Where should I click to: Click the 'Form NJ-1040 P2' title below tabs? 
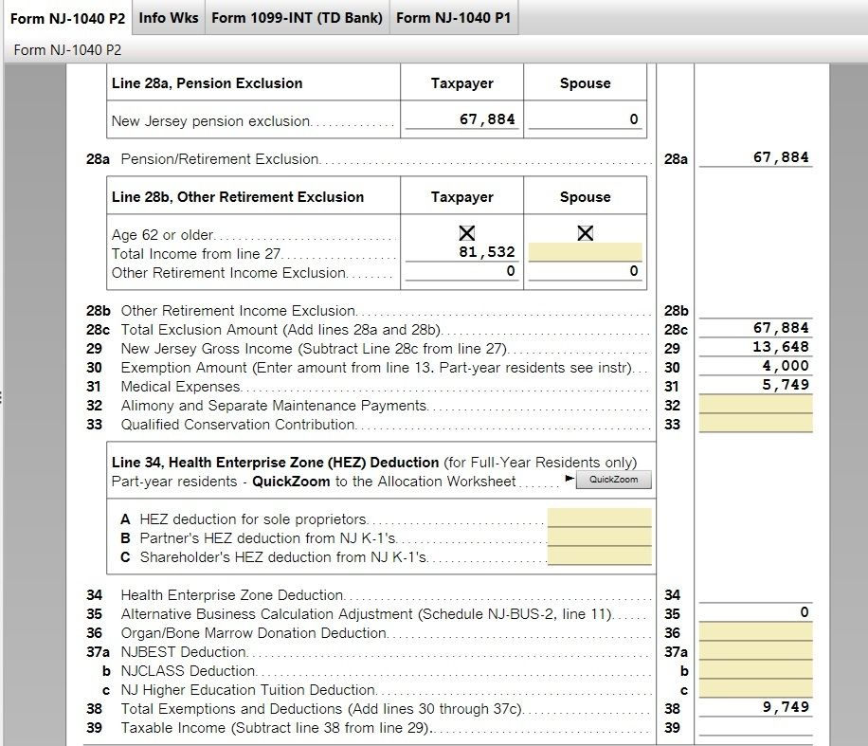pos(67,50)
